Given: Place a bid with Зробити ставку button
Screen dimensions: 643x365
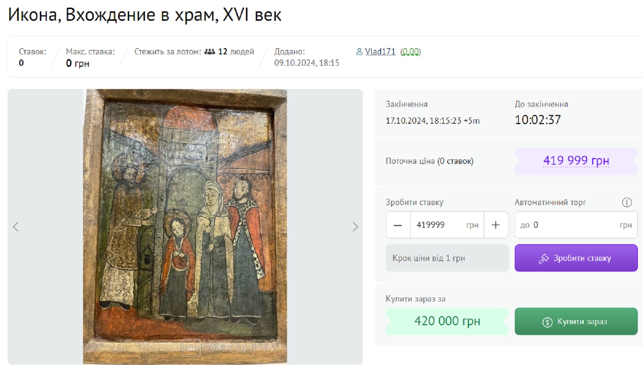Looking at the screenshot, I should pos(576,258).
